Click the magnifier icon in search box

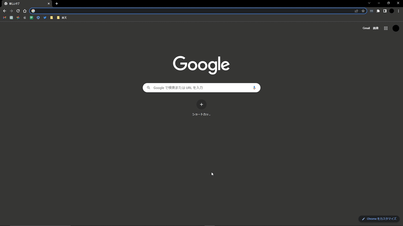[x=148, y=88]
